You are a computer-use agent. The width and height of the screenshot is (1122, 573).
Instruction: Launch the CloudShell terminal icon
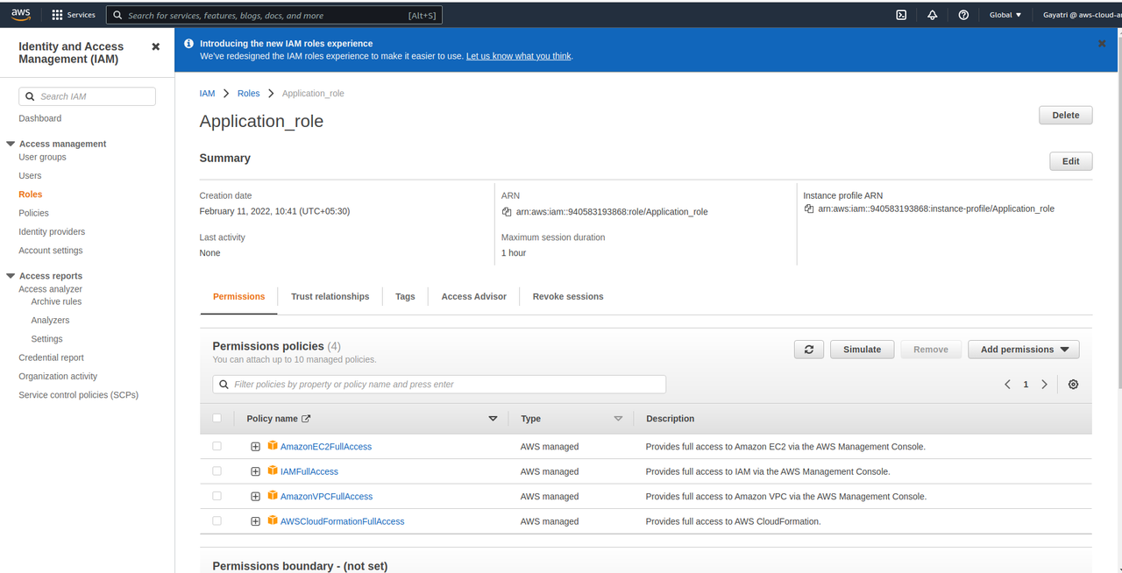901,15
